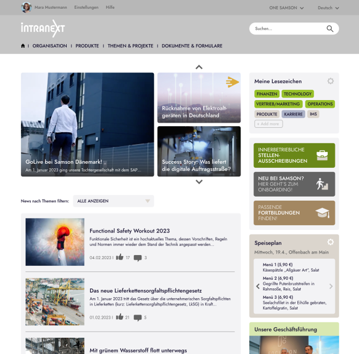Click the date 01.02.2023
The height and width of the screenshot is (354, 359).
pyautogui.click(x=100, y=318)
